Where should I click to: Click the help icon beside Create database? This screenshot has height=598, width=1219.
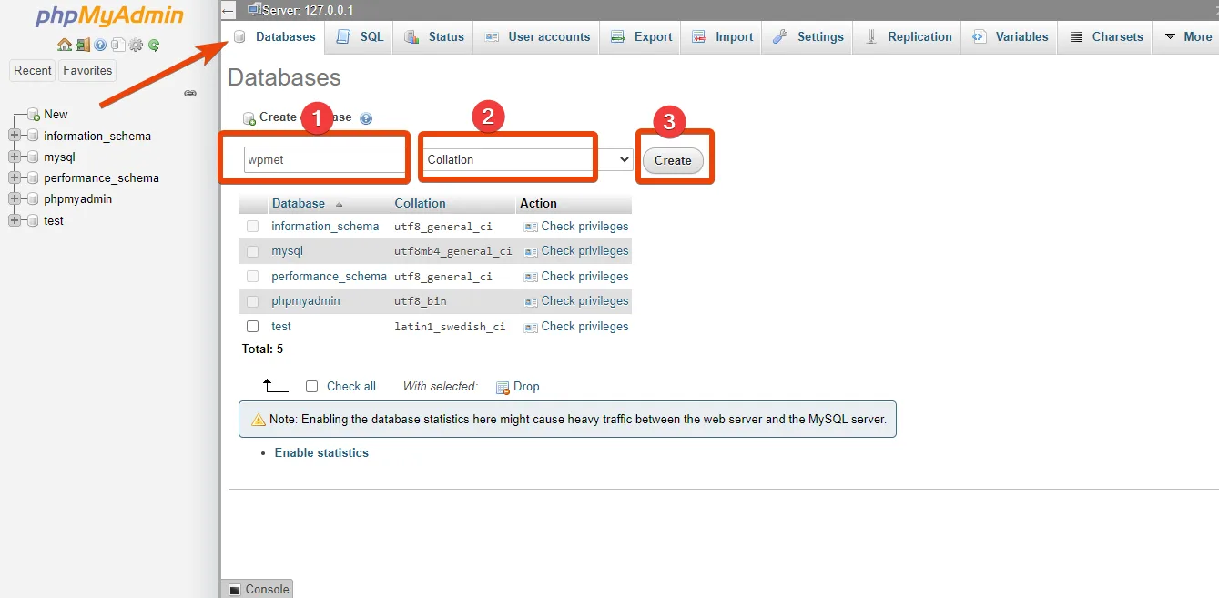(366, 118)
